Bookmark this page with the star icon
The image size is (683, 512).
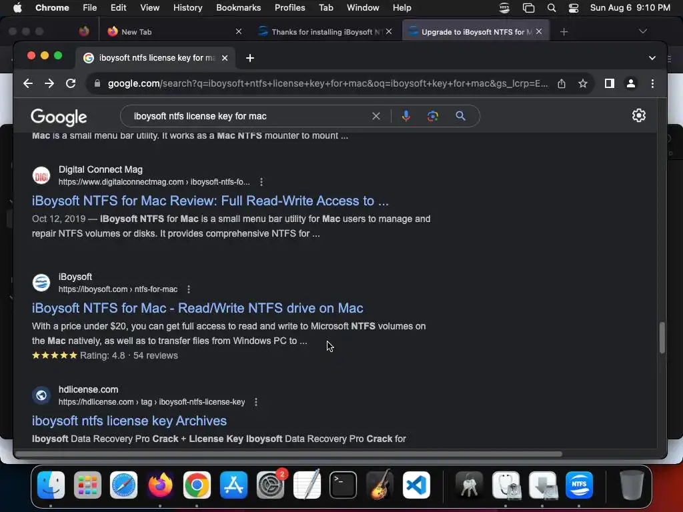[583, 83]
